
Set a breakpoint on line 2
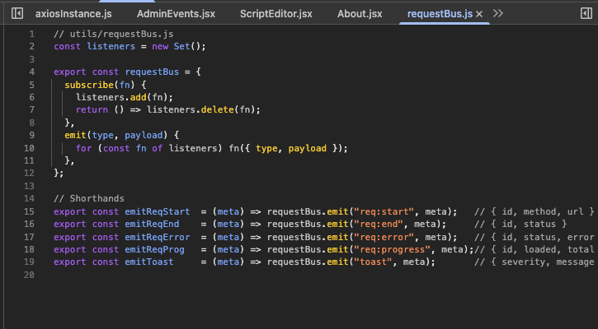[x=31, y=47]
